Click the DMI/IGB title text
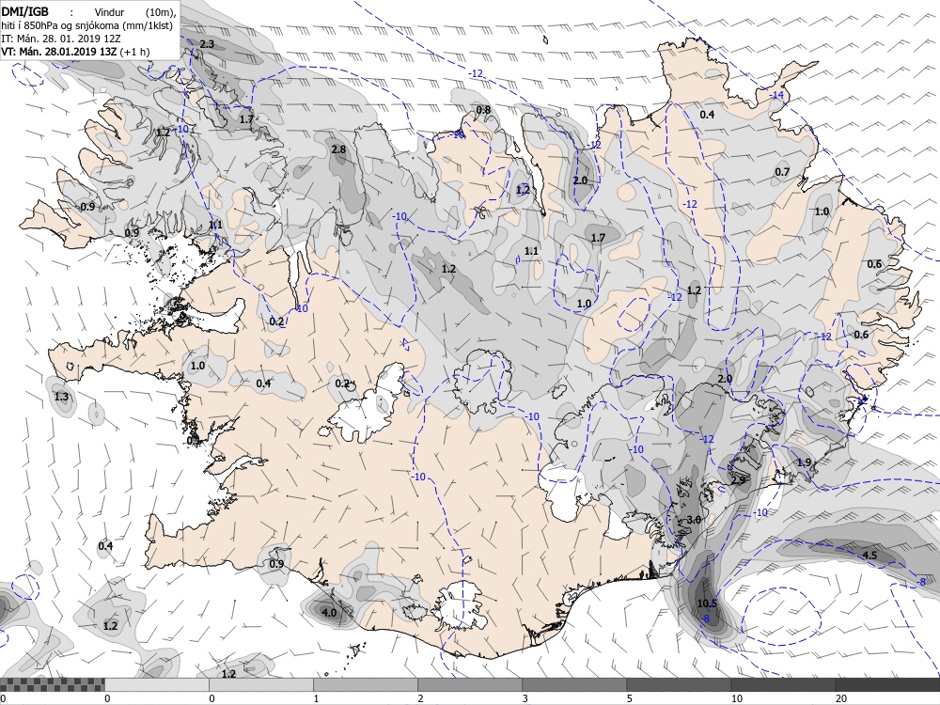The image size is (940, 705). (x=25, y=10)
